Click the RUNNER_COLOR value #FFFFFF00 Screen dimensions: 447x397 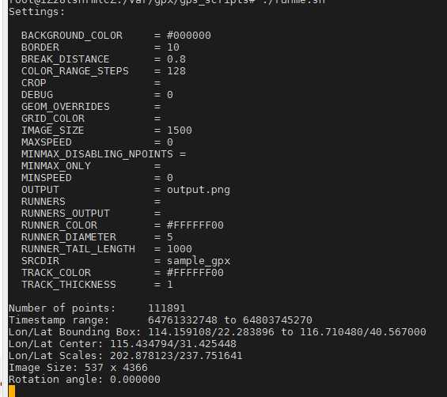(x=195, y=225)
